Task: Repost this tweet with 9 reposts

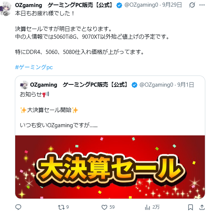Action: point(63,207)
